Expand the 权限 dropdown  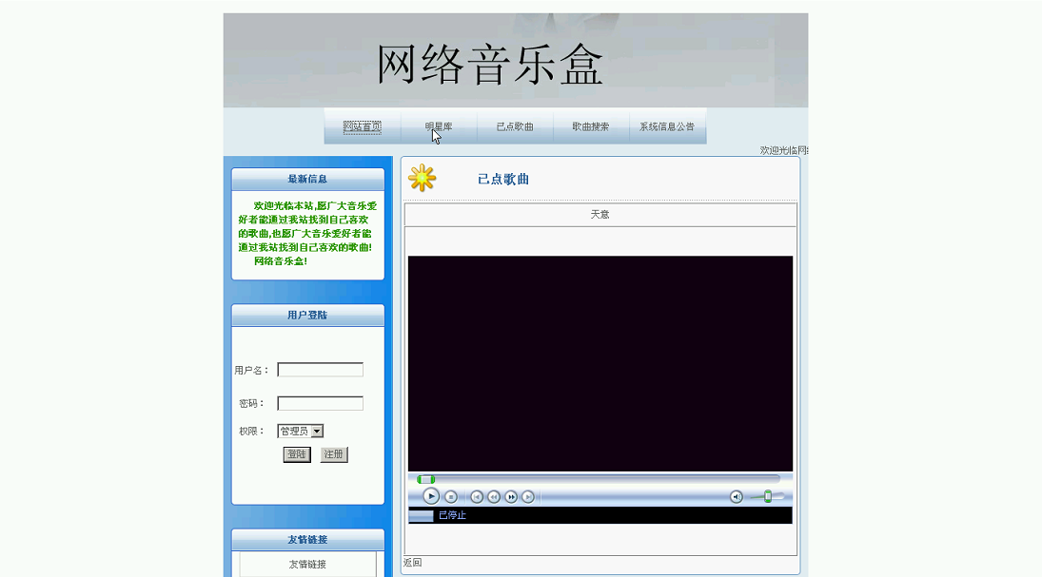(x=301, y=431)
